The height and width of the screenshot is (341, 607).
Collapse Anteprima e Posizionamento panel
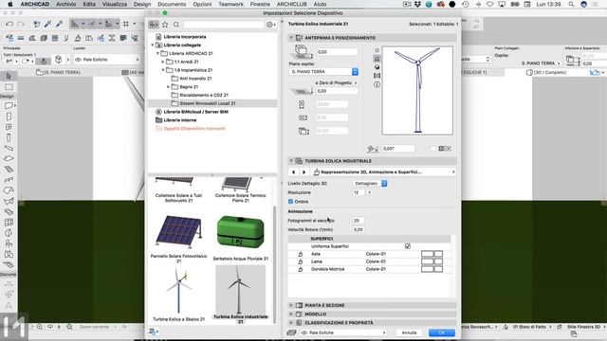(291, 38)
